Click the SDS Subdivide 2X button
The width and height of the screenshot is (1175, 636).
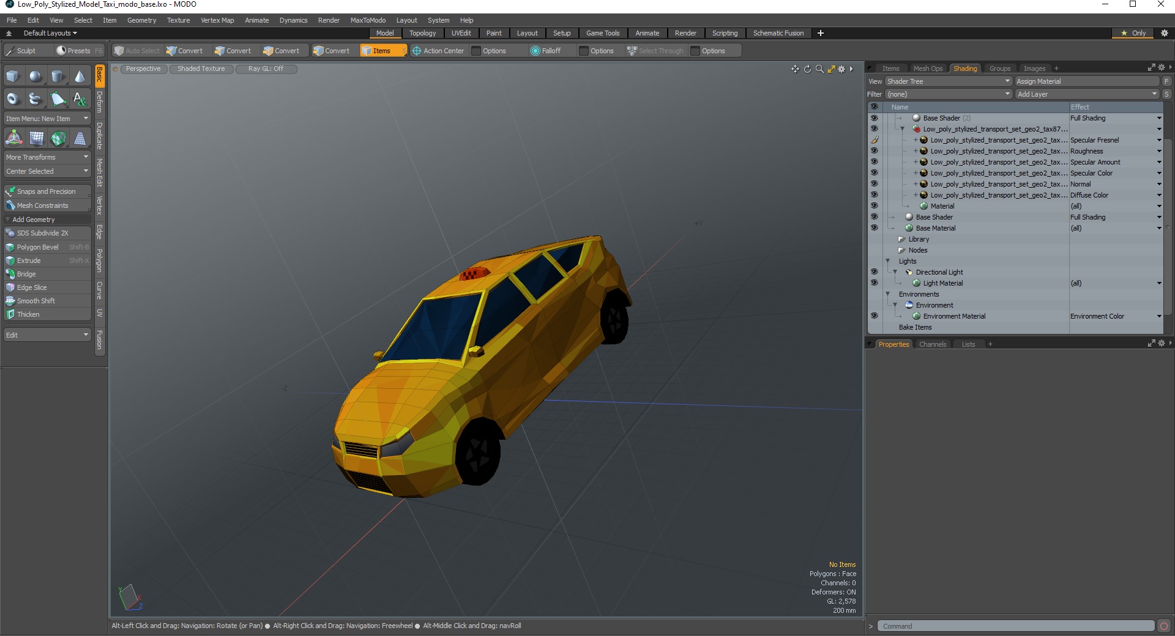pos(47,233)
